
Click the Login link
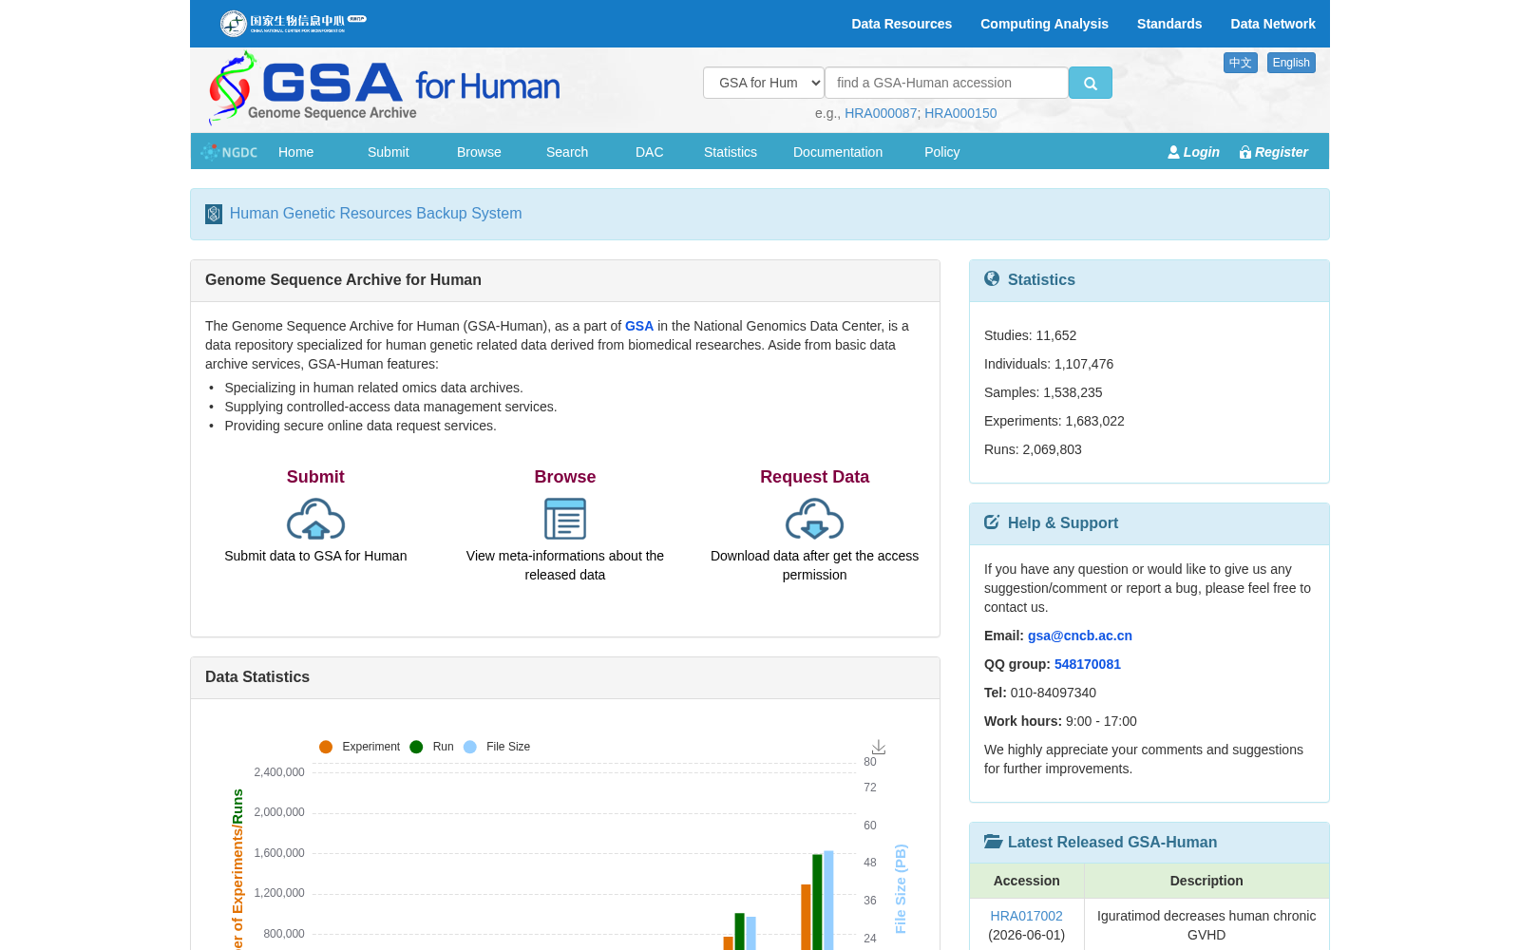point(1193,152)
